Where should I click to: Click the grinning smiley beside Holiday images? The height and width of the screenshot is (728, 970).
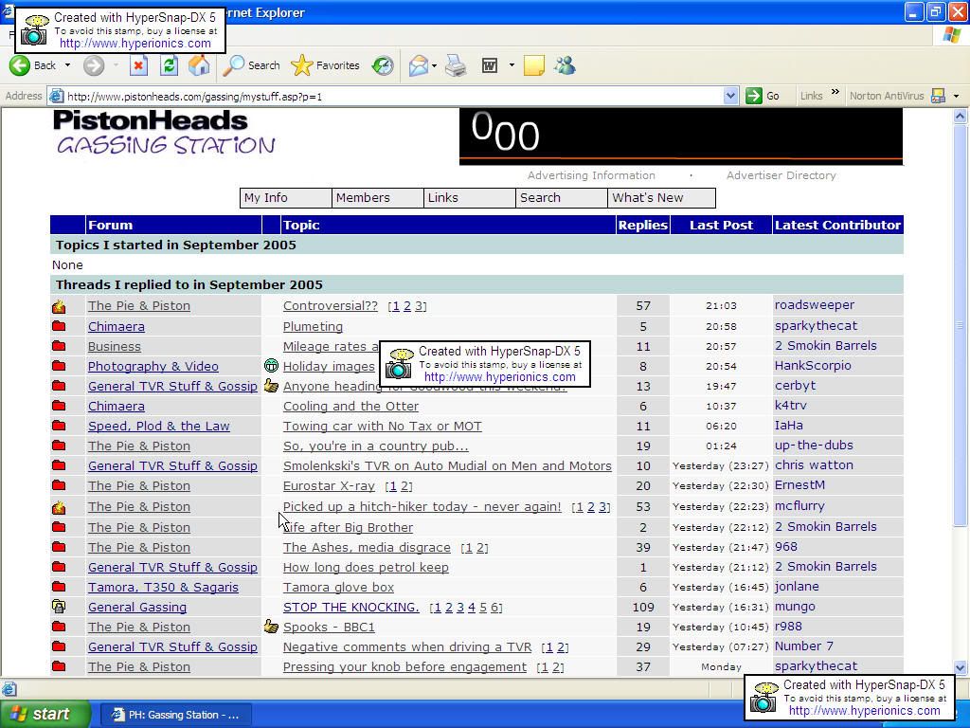click(x=271, y=366)
